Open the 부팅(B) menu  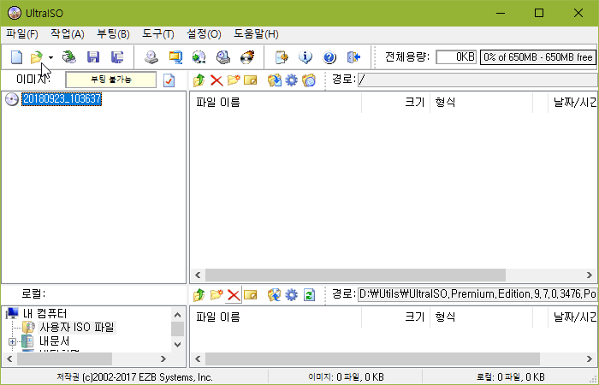(113, 34)
